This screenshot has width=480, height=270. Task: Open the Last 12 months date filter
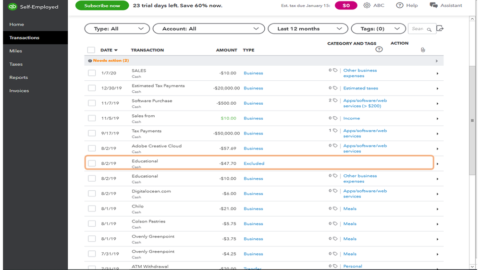(x=308, y=29)
